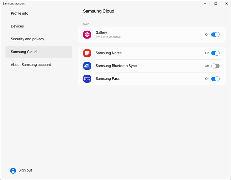This screenshot has width=231, height=180.
Task: Click the Gallery label text
Action: (x=101, y=32)
